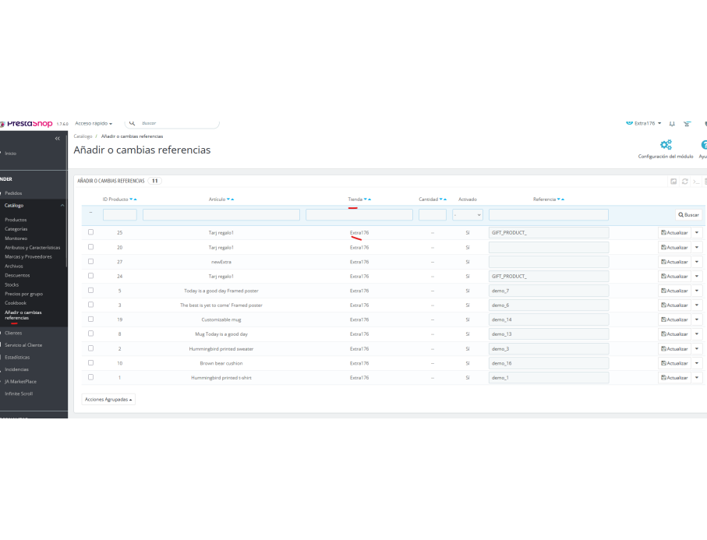Tick checkbox for newExtra row
Screen dimensions: 707x540
coord(90,262)
